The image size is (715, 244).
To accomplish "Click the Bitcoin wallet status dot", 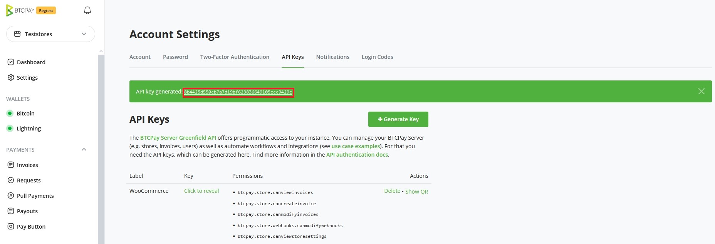I will click(x=10, y=113).
